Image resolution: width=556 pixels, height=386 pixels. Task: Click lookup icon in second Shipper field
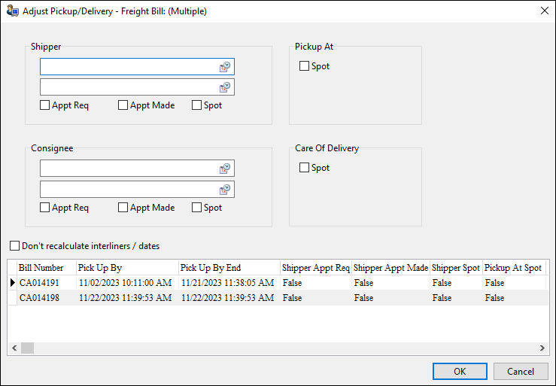point(226,87)
